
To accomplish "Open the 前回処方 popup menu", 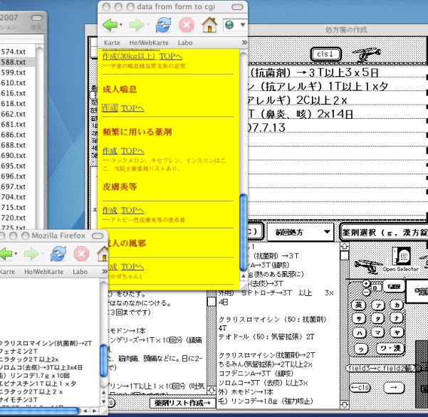I will click(x=300, y=233).
